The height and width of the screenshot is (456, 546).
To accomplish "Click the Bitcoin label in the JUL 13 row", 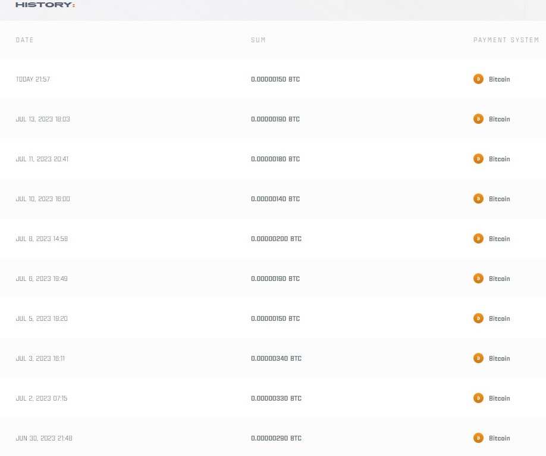I will coord(500,119).
